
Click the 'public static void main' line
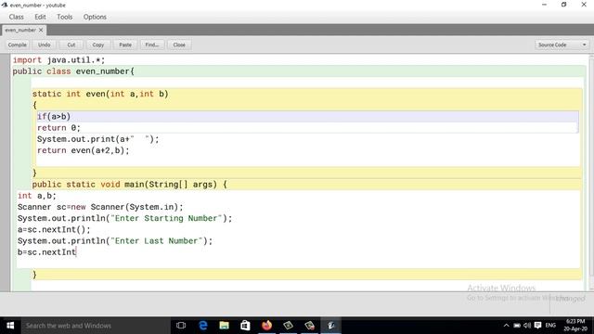click(x=130, y=185)
